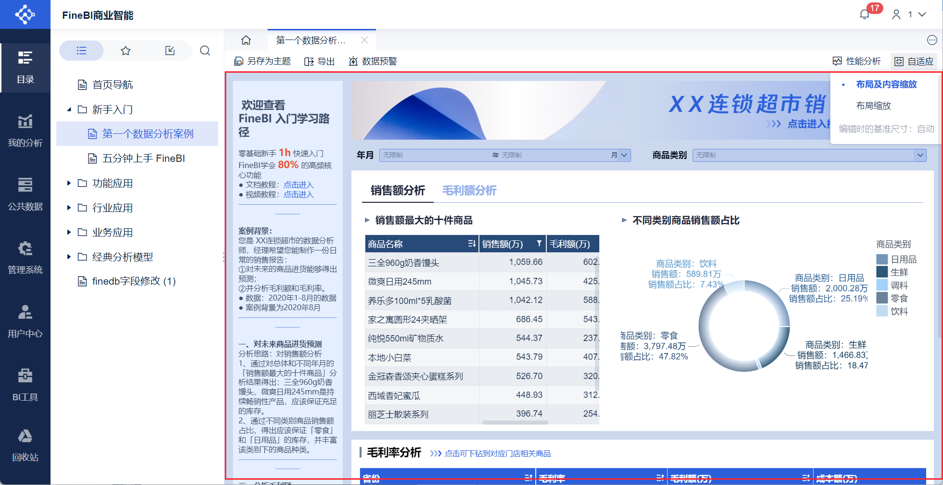Open the 回收站 recycle bin
Viewport: 943px width, 485px height.
pos(25,446)
